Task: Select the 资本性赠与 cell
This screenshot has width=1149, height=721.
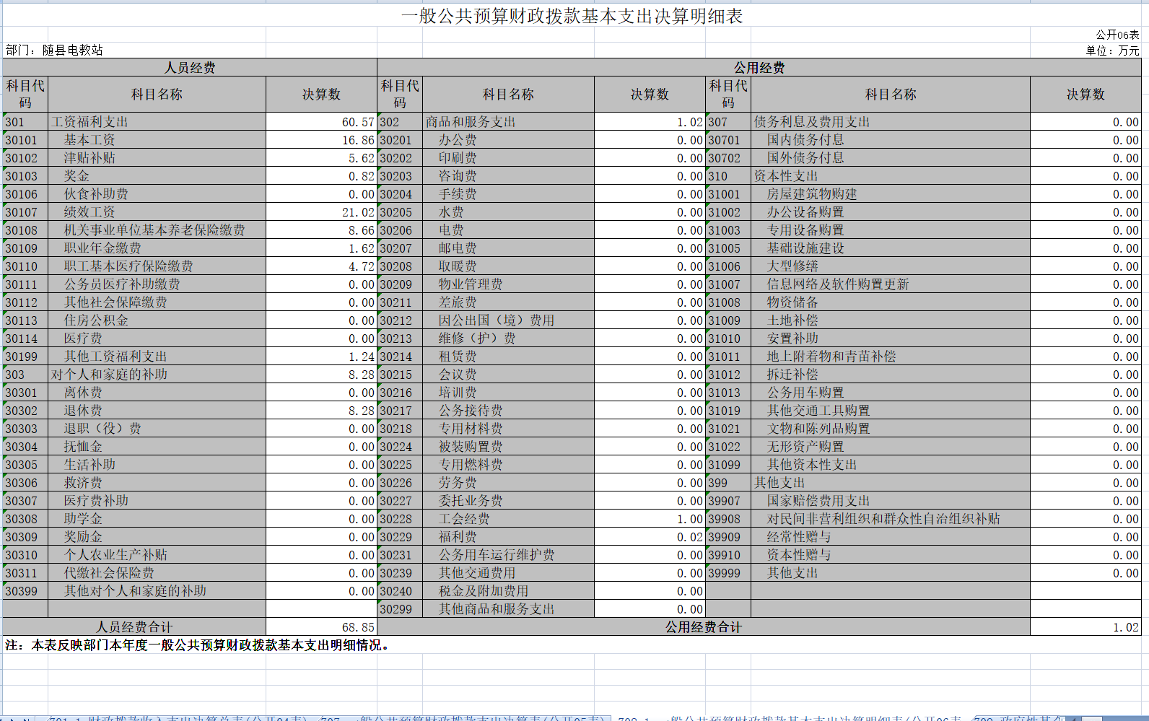Action: (891, 555)
